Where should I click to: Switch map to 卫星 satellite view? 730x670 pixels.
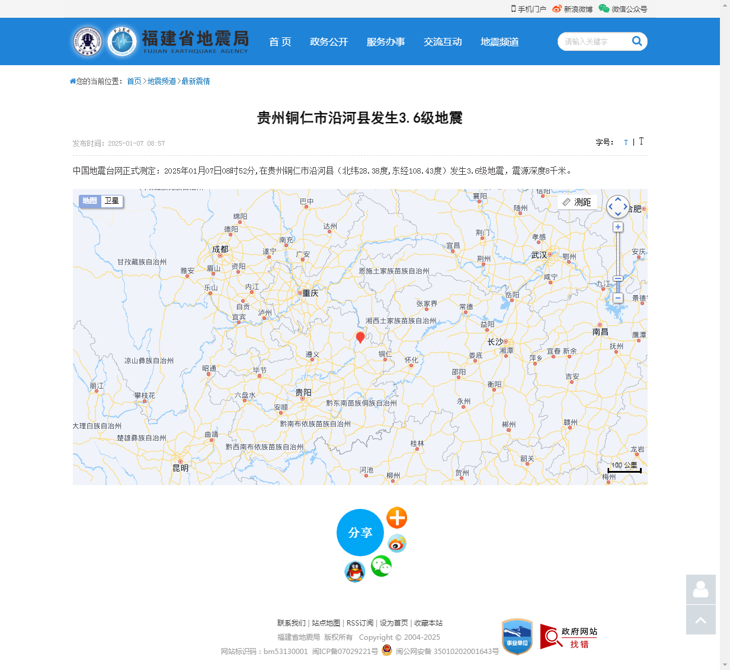tap(111, 201)
